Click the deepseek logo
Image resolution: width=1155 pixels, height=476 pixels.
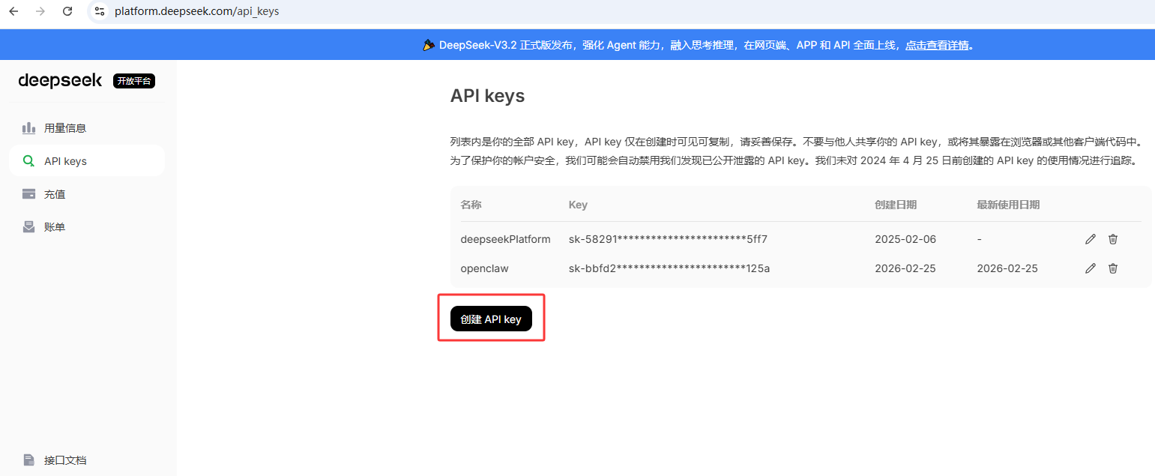coord(60,80)
